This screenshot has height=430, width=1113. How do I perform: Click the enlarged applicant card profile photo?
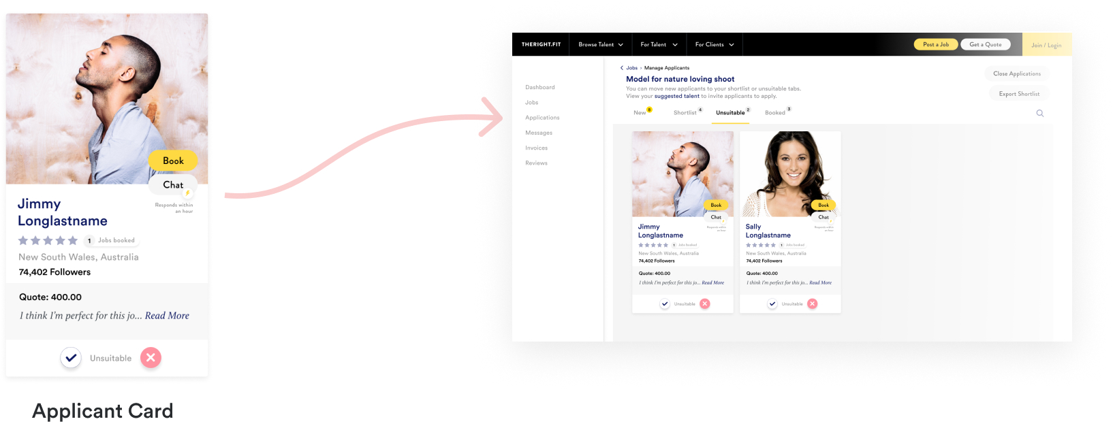click(x=107, y=99)
